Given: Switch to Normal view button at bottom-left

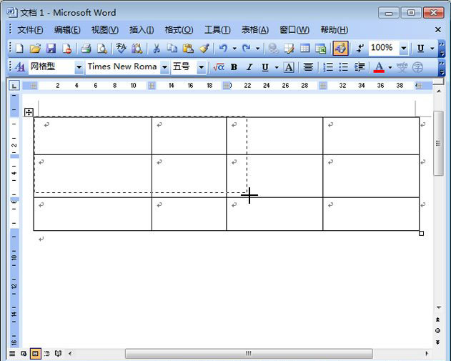Looking at the screenshot, I should click(x=12, y=354).
